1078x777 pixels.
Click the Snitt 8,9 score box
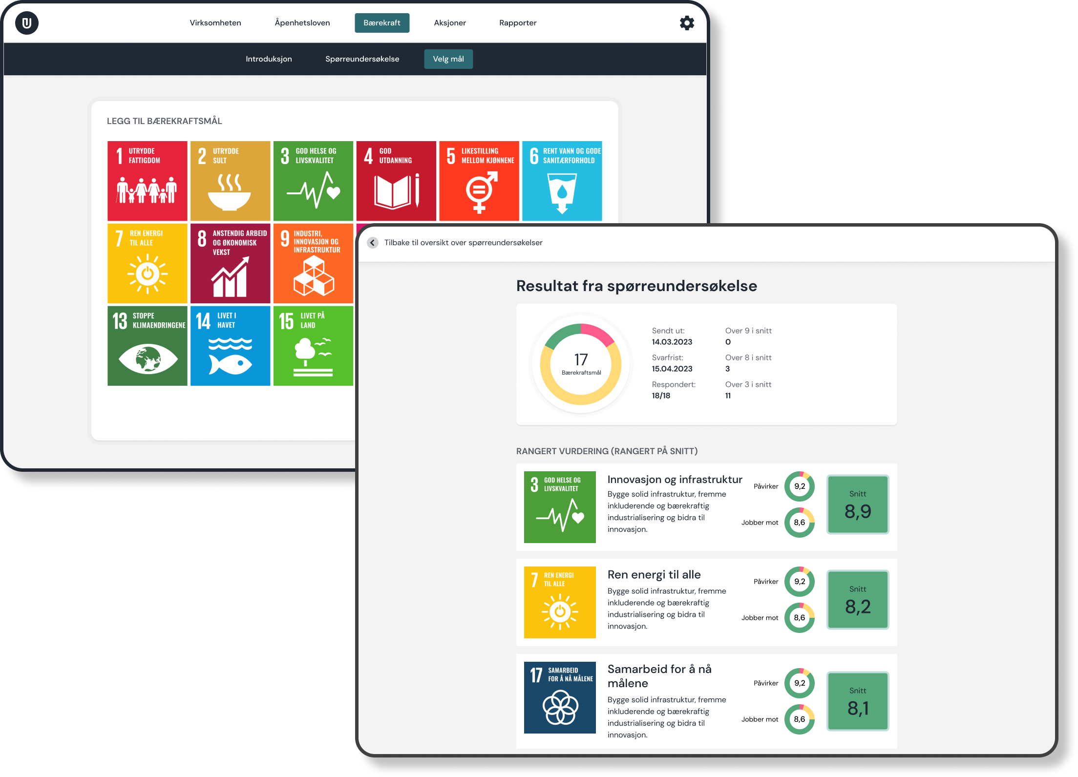[x=858, y=504]
